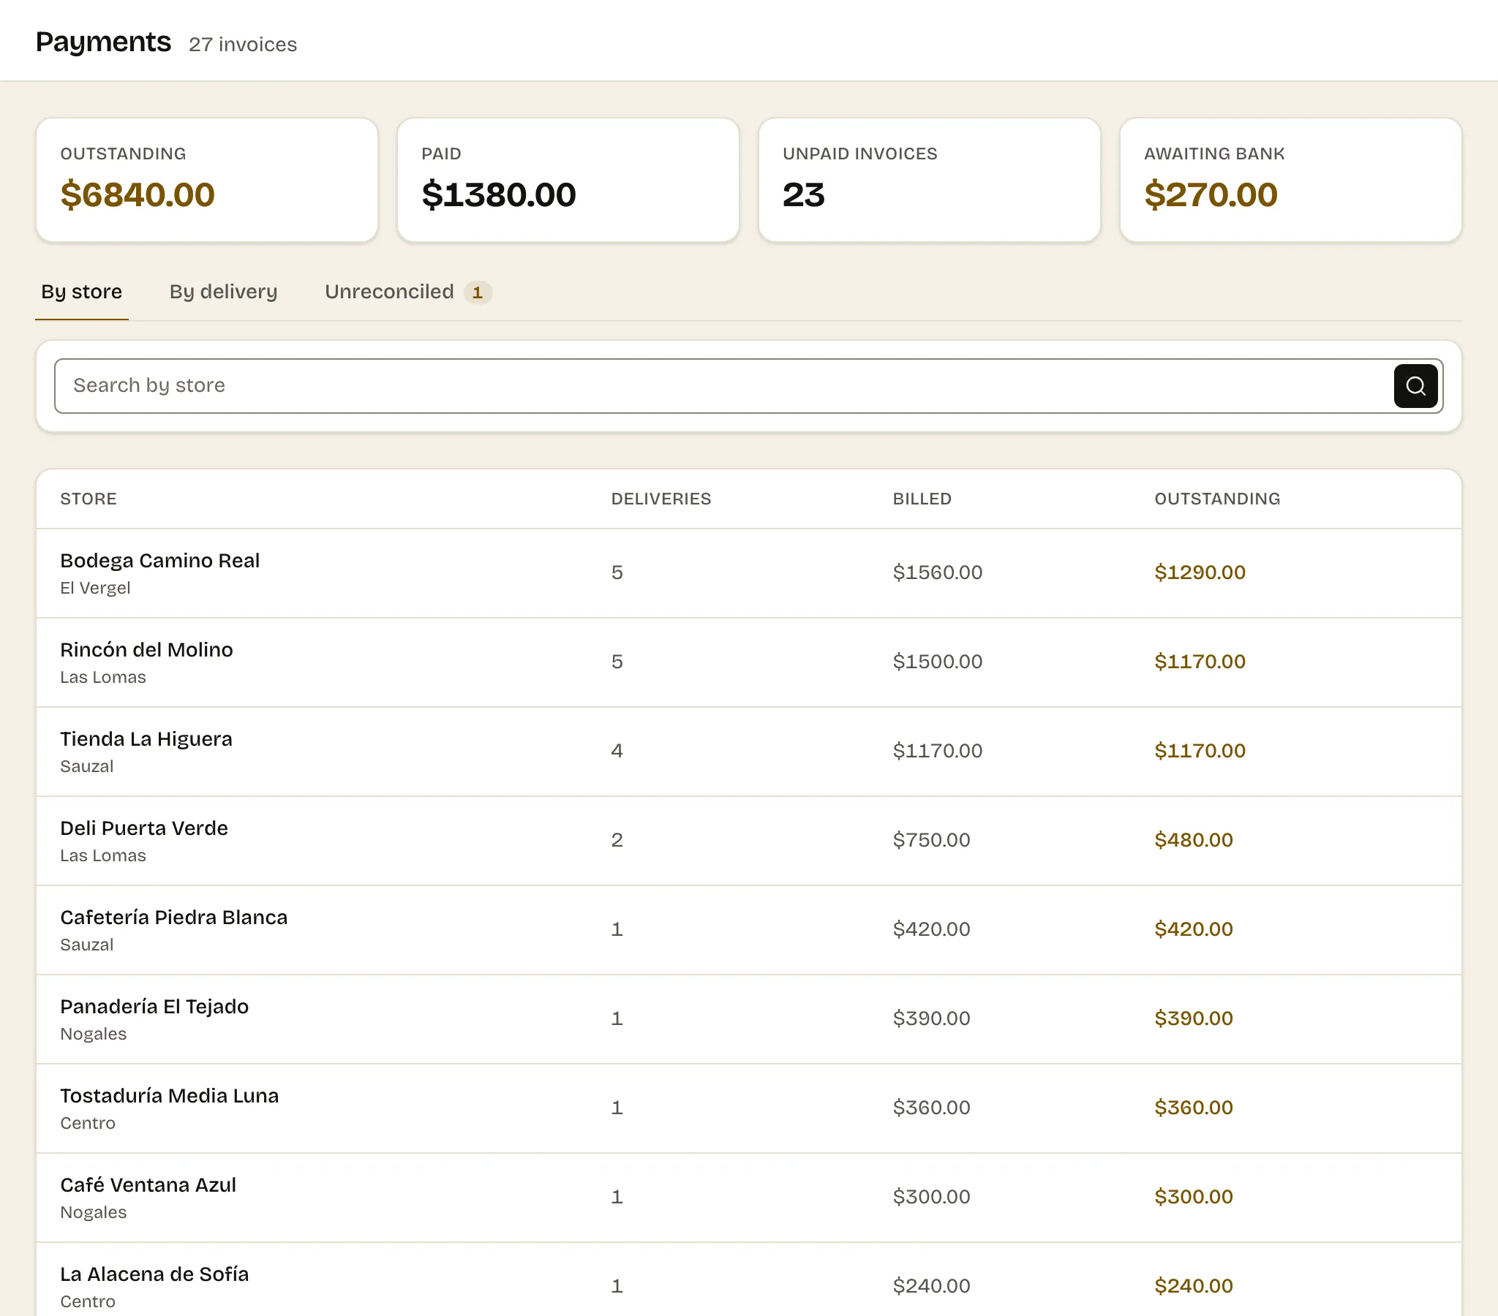
Task: Open La Alacena de Sofía row
Action: pos(749,1279)
